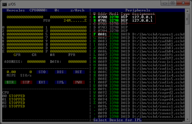This screenshot has height=124, width=192.
Task: Click the Peripherals panel header
Action: pyautogui.click(x=138, y=10)
